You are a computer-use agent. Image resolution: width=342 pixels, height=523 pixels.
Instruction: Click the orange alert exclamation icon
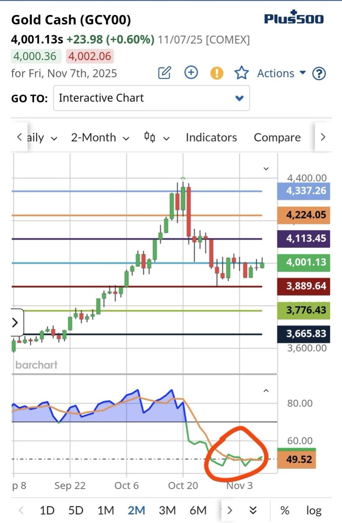click(216, 73)
